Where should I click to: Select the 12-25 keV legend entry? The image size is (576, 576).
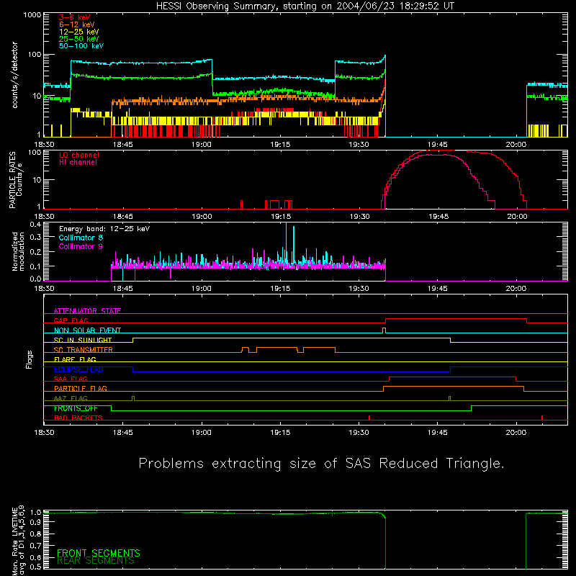click(79, 32)
